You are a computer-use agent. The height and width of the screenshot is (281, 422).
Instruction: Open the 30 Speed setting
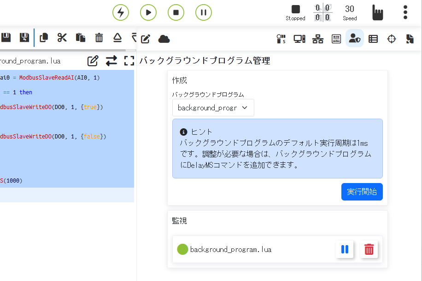pyautogui.click(x=350, y=12)
